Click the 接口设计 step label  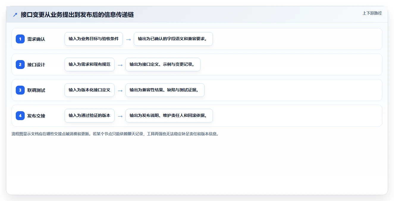coord(36,65)
